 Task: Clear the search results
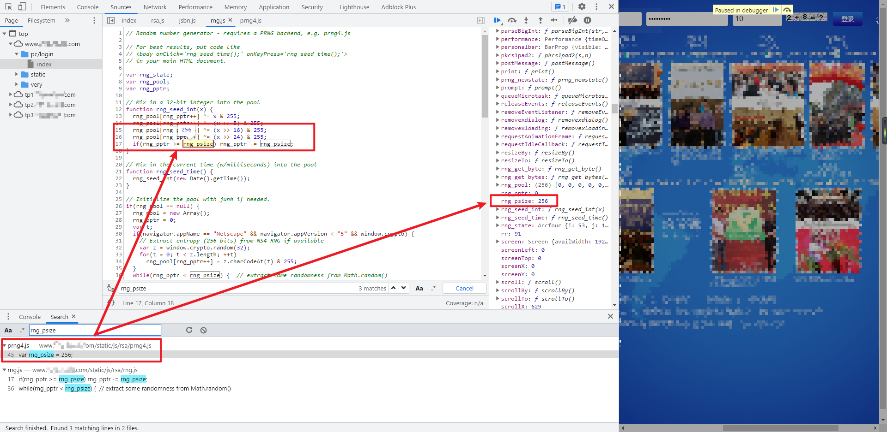[x=203, y=330]
